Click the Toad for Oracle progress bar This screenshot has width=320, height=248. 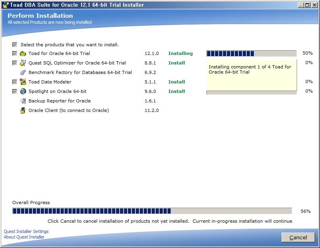coord(251,53)
